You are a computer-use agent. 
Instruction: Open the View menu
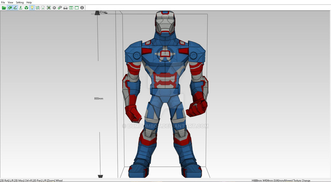click(10, 2)
